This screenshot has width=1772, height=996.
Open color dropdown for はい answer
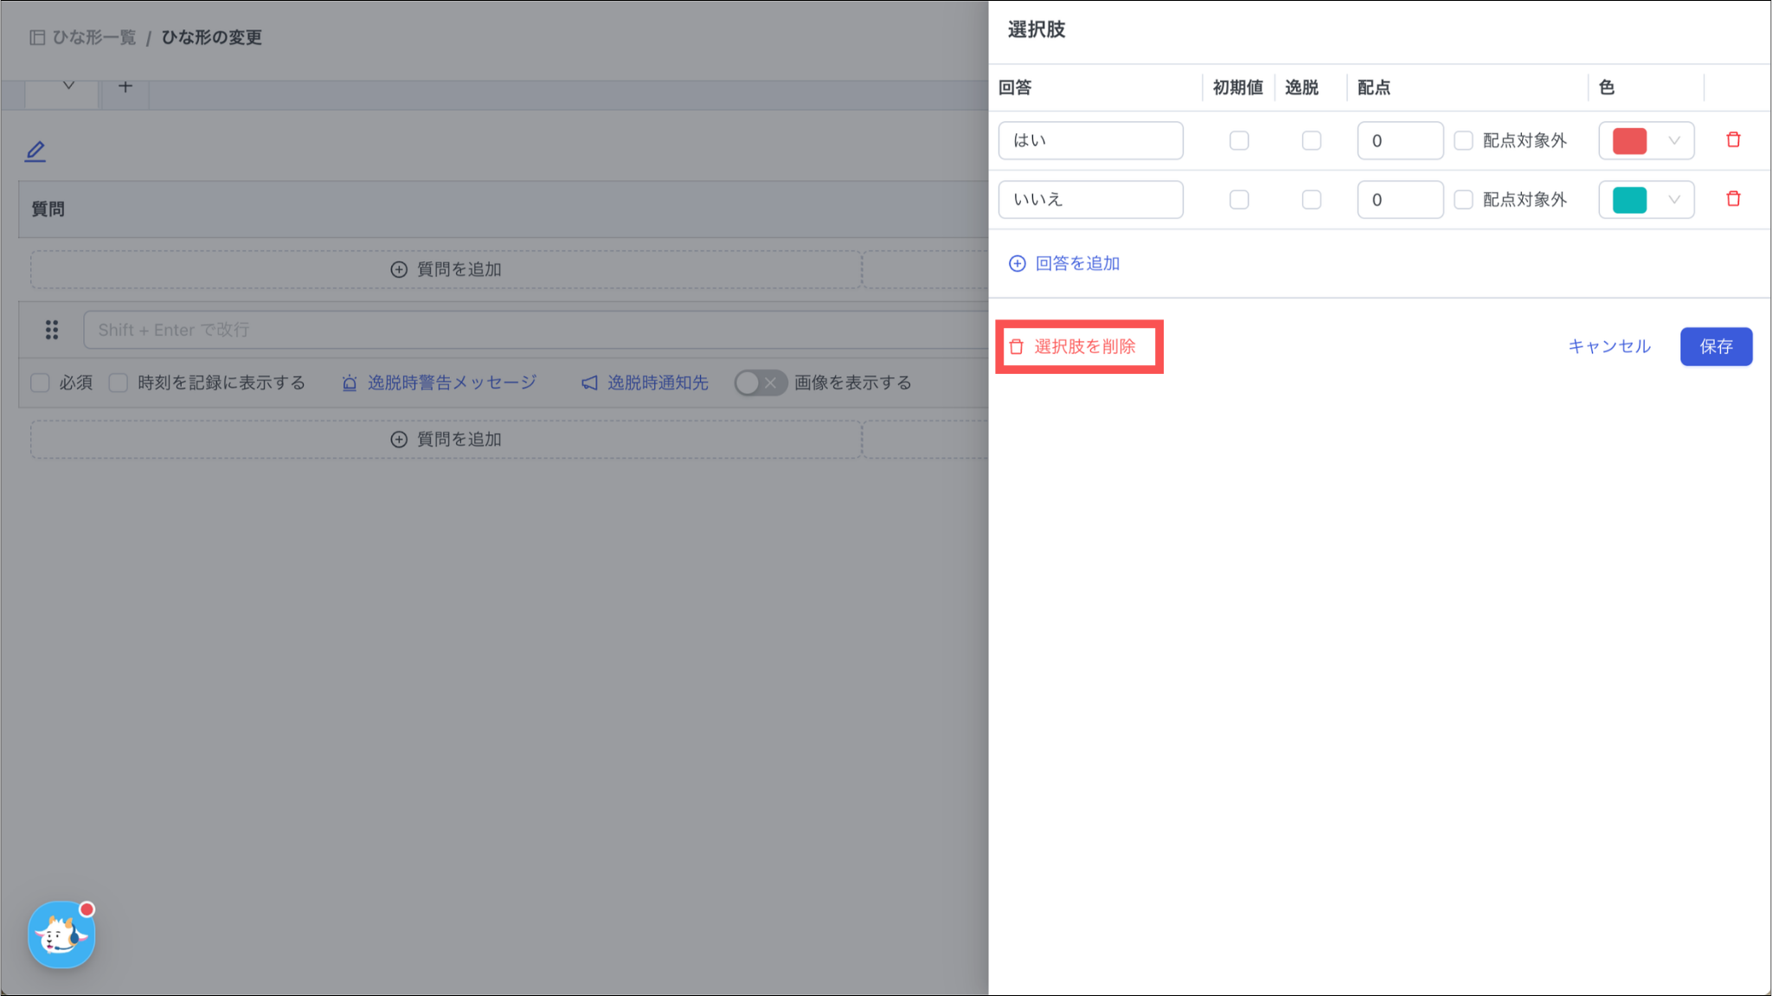point(1646,140)
